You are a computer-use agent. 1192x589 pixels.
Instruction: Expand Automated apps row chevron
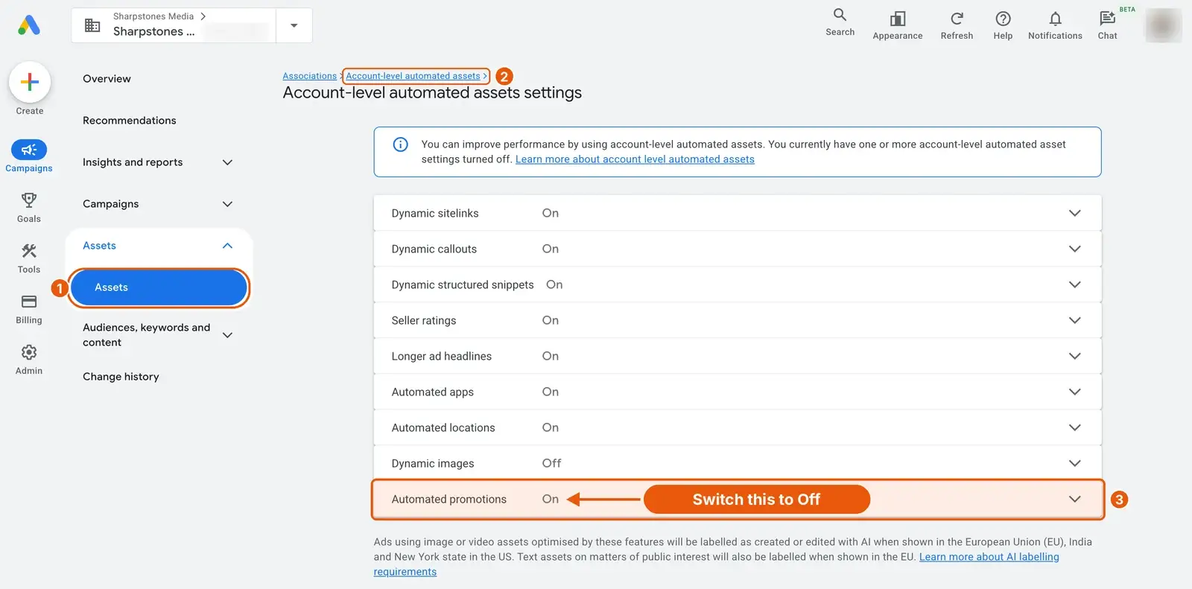click(x=1074, y=392)
